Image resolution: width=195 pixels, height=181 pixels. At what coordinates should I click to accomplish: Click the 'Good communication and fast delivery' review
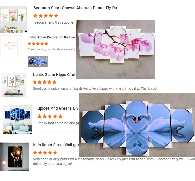95,89
